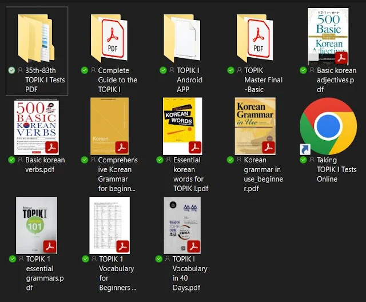Click the name 'Basic korean verbs.pdf'
The width and height of the screenshot is (366, 302).
45,165
